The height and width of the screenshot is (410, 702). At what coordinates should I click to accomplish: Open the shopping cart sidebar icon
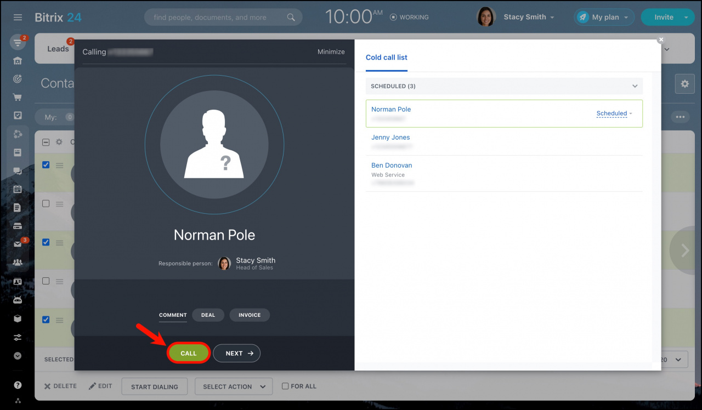tap(18, 98)
